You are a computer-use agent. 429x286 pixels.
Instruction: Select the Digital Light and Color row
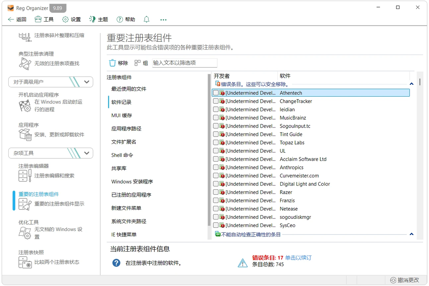[x=311, y=184]
